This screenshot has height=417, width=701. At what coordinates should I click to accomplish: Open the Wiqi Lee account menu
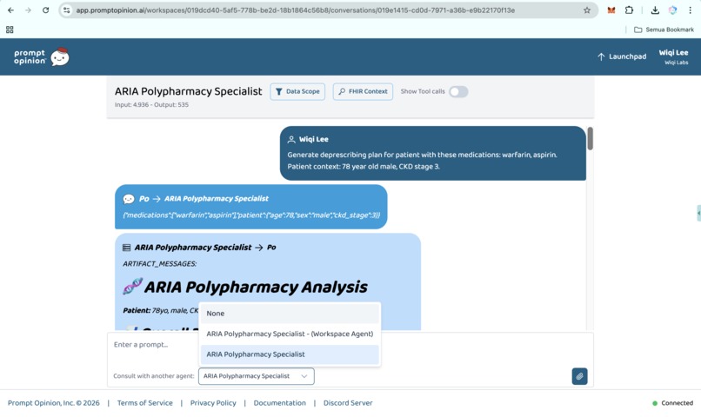(x=673, y=56)
